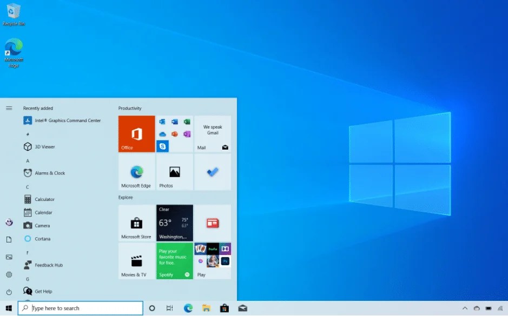Open OneNote icon in Office folder tile
This screenshot has width=508, height=316.
pyautogui.click(x=187, y=134)
